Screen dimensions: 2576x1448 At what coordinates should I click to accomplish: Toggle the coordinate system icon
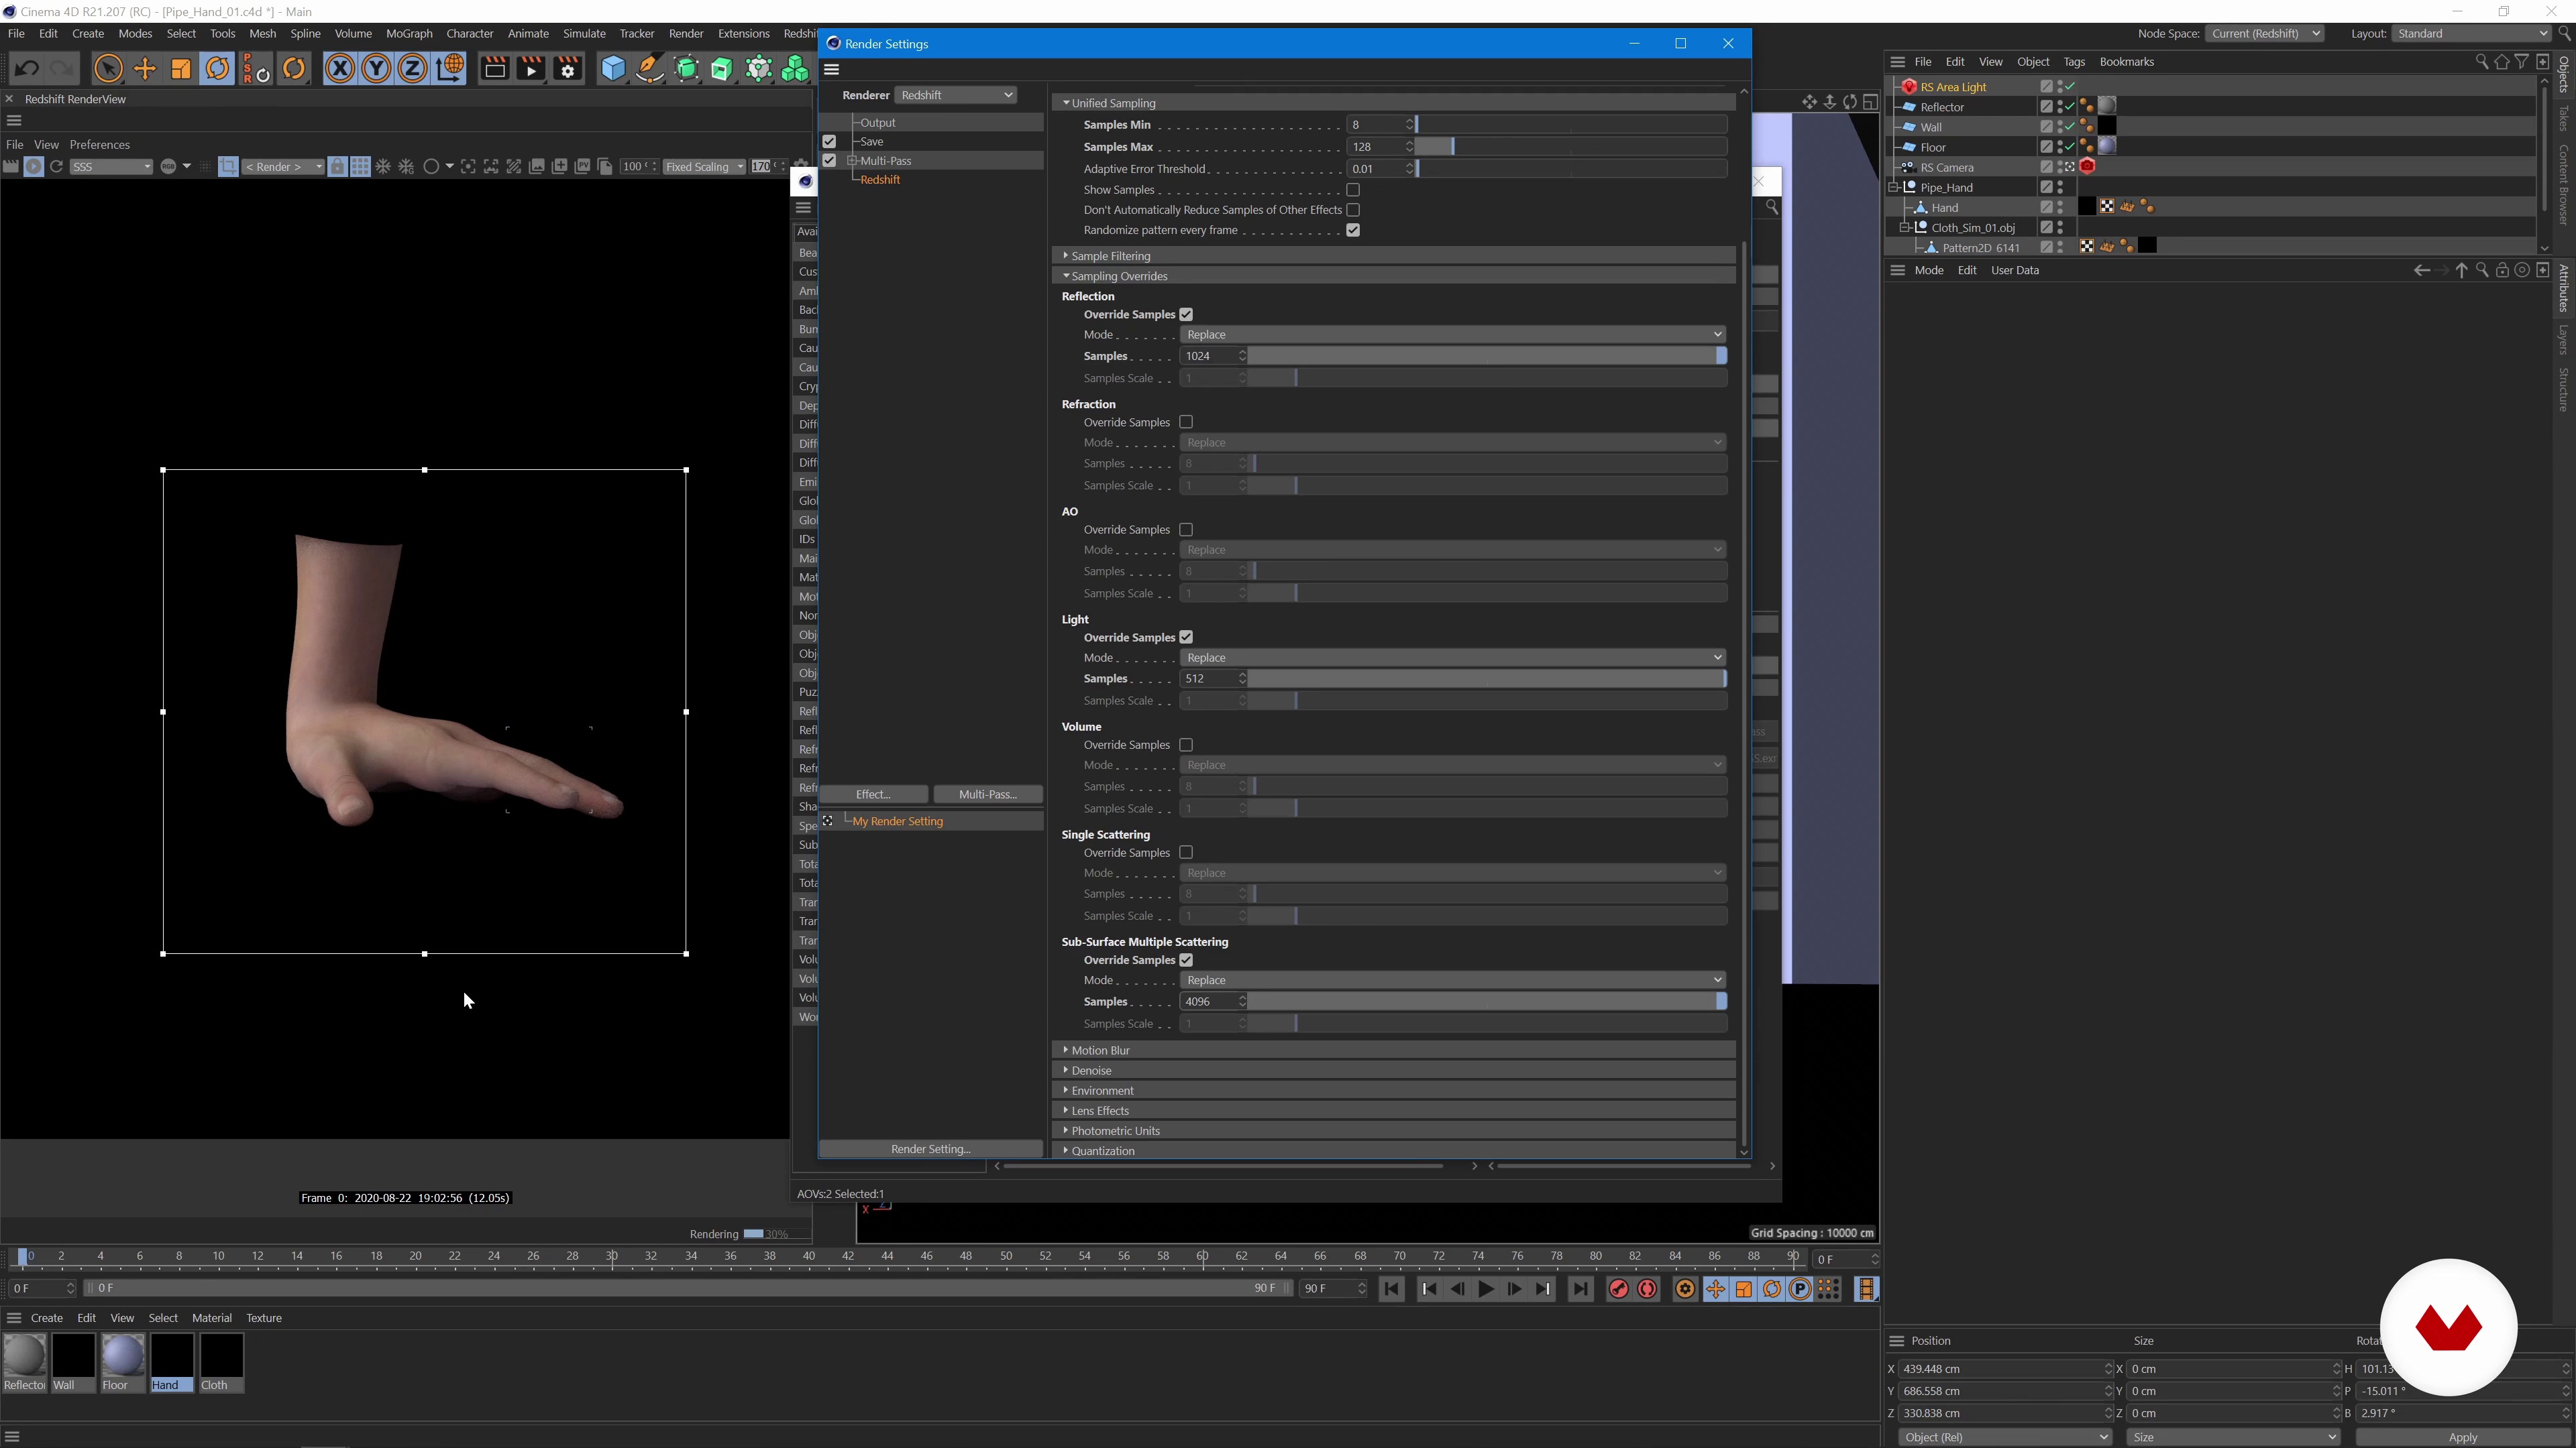click(x=450, y=69)
